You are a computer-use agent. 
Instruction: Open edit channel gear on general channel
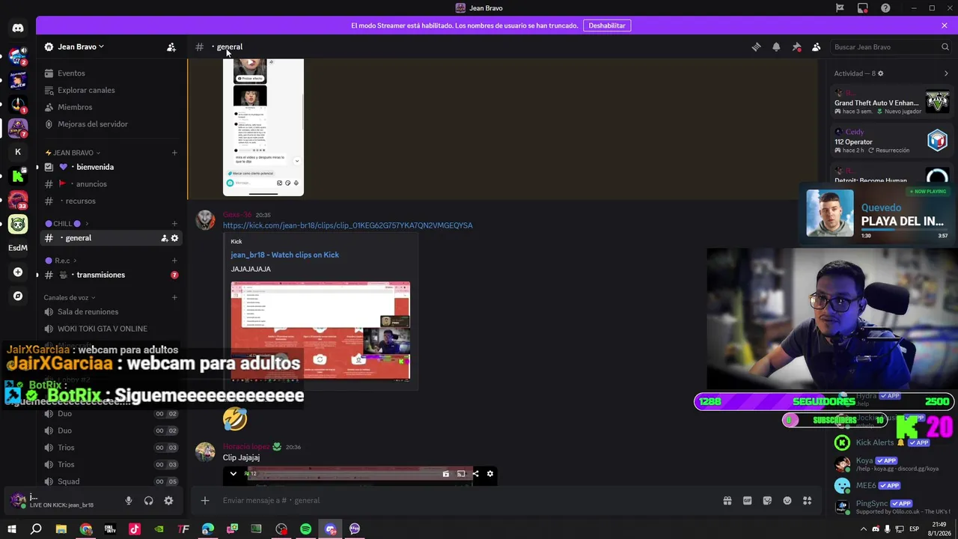pos(174,238)
